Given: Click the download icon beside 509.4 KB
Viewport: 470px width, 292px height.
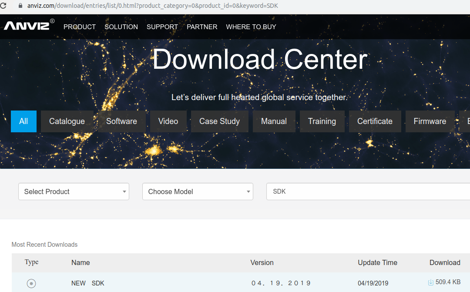Looking at the screenshot, I should tap(431, 282).
